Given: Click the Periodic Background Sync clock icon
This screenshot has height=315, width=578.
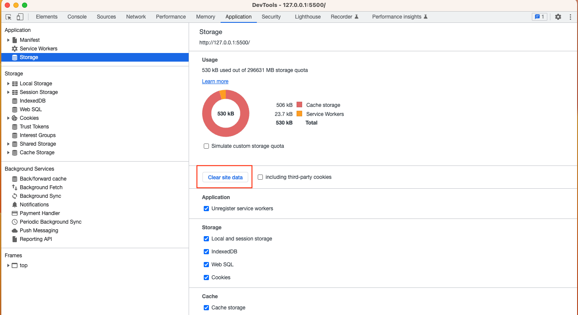Looking at the screenshot, I should 15,222.
